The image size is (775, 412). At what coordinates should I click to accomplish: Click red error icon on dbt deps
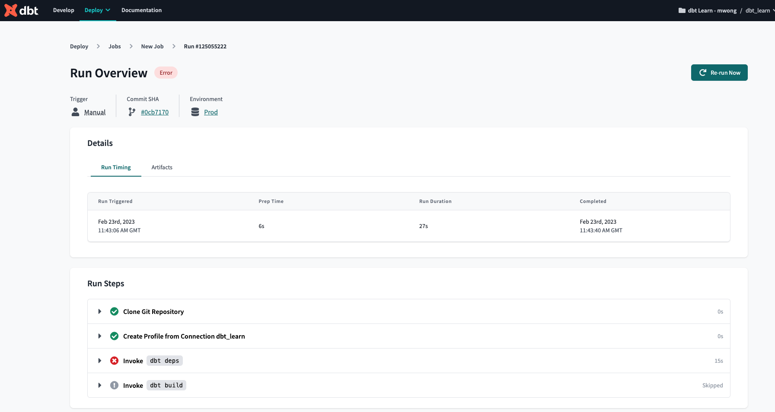(114, 361)
